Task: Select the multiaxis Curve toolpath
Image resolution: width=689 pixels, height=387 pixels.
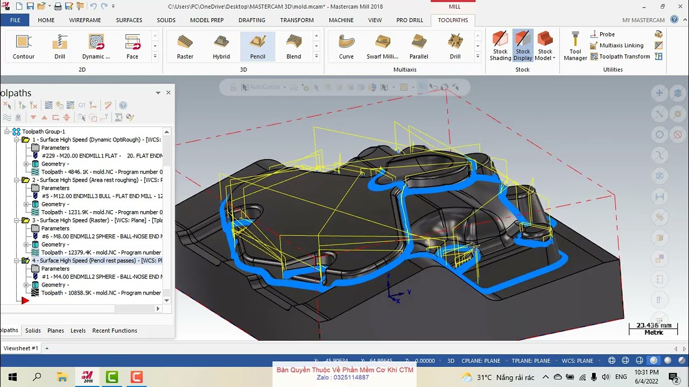Action: click(x=347, y=47)
